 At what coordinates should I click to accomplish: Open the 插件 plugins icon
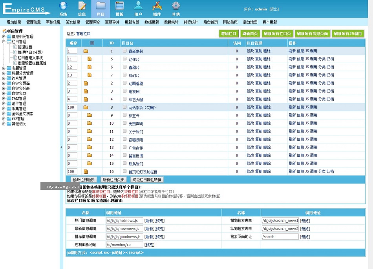(x=157, y=9)
